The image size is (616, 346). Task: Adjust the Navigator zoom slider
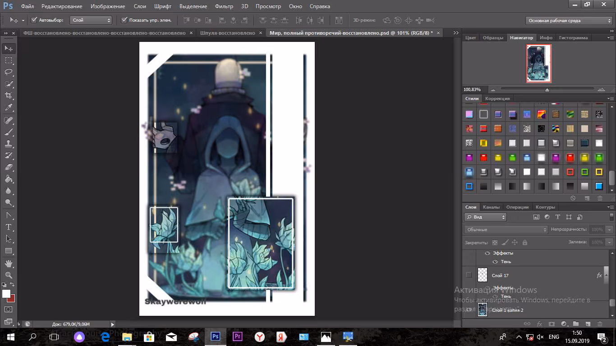point(547,90)
